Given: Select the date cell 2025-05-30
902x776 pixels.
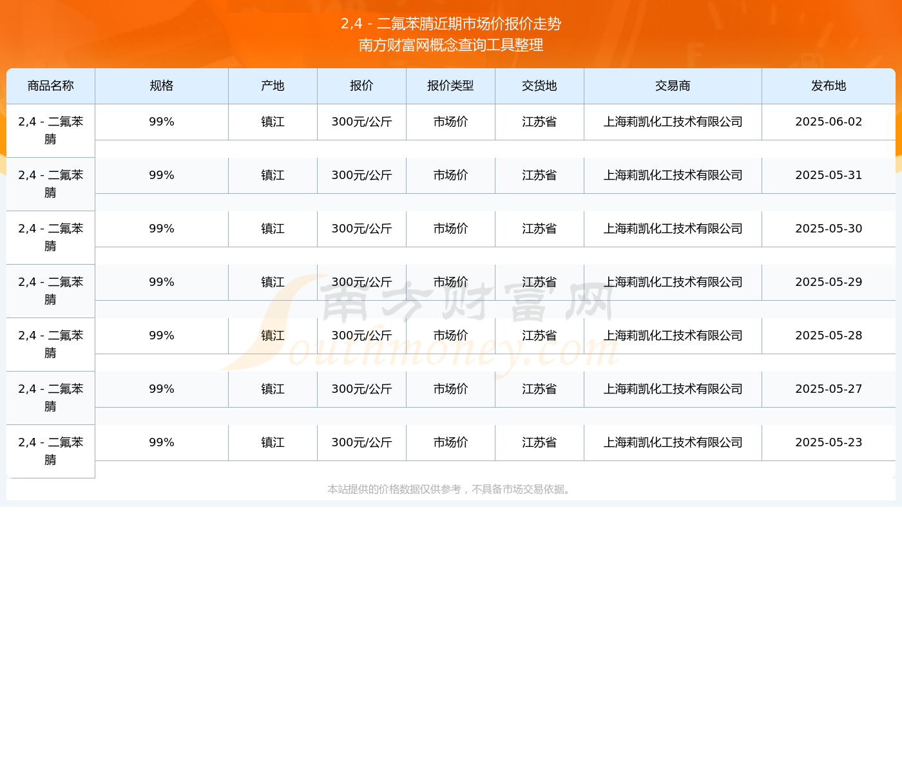Looking at the screenshot, I should pyautogui.click(x=829, y=229).
